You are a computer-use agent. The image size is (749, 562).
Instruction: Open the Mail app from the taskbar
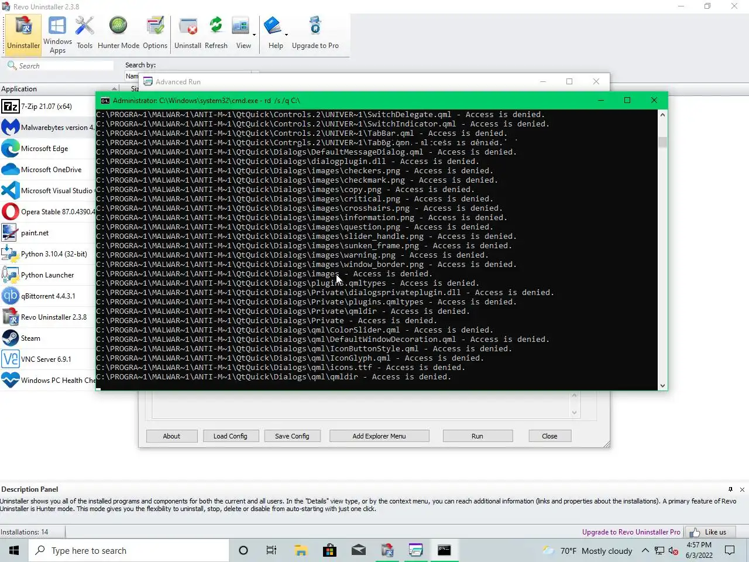tap(358, 550)
